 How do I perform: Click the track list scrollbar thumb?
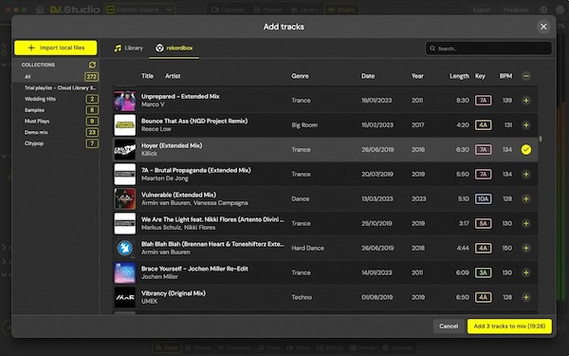coord(541,139)
